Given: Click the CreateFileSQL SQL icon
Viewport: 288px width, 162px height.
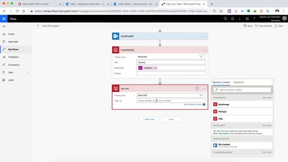Looking at the screenshot, I should tap(116, 50).
